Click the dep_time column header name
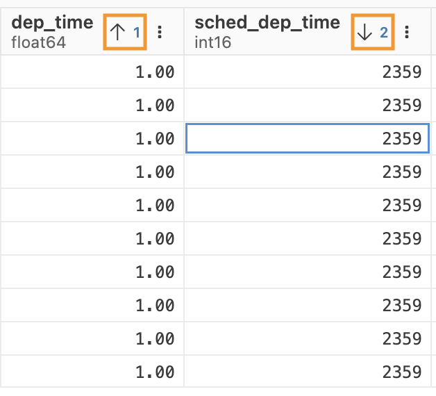This screenshot has height=396, width=436. point(52,23)
